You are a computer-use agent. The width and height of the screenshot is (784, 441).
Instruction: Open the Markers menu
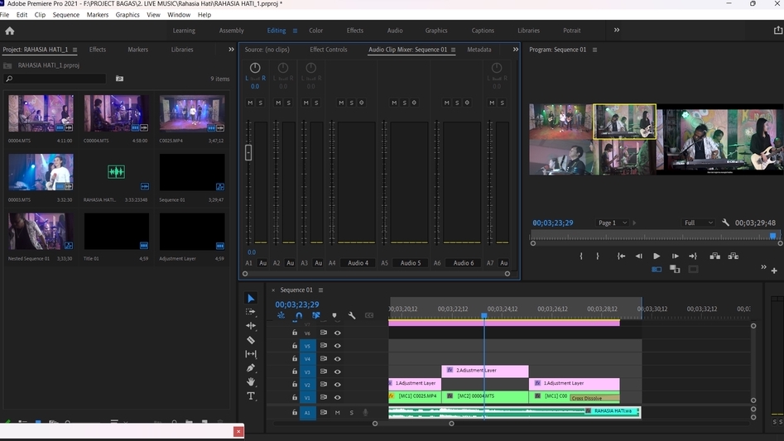point(98,15)
